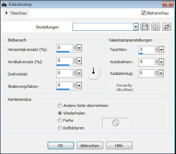The image size is (176, 154).
Task: Select the Farbe edge mode
Action: point(60,120)
